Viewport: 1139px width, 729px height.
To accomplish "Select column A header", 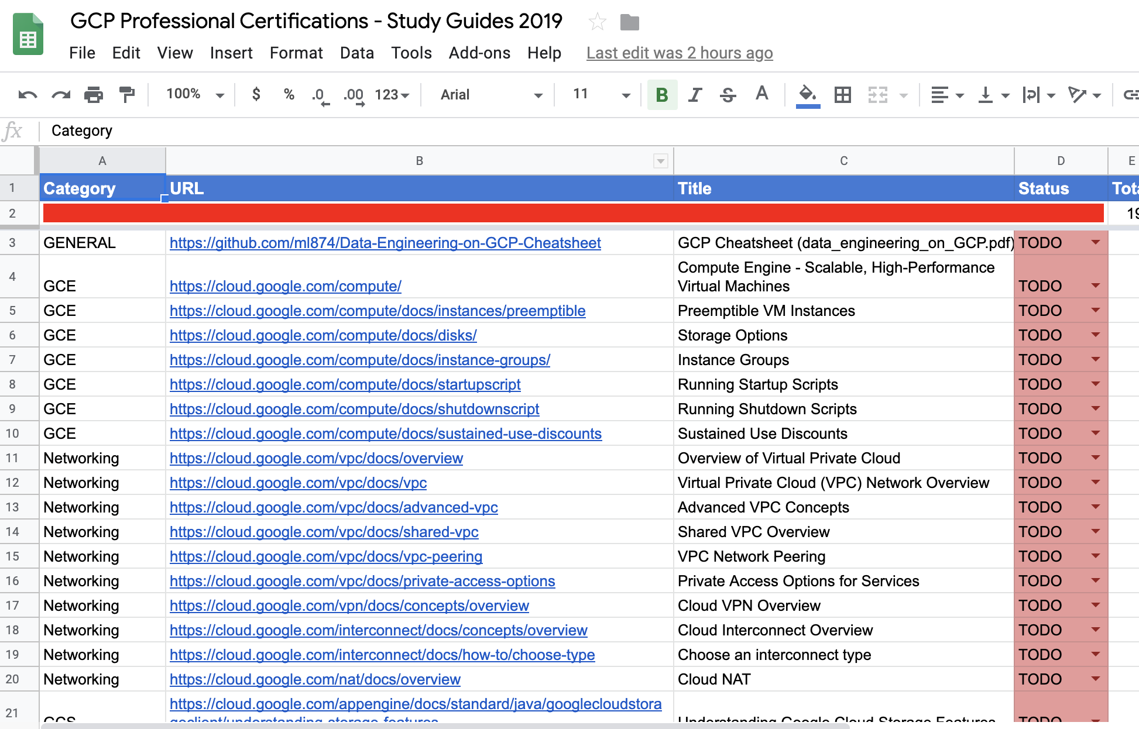I will pyautogui.click(x=102, y=161).
